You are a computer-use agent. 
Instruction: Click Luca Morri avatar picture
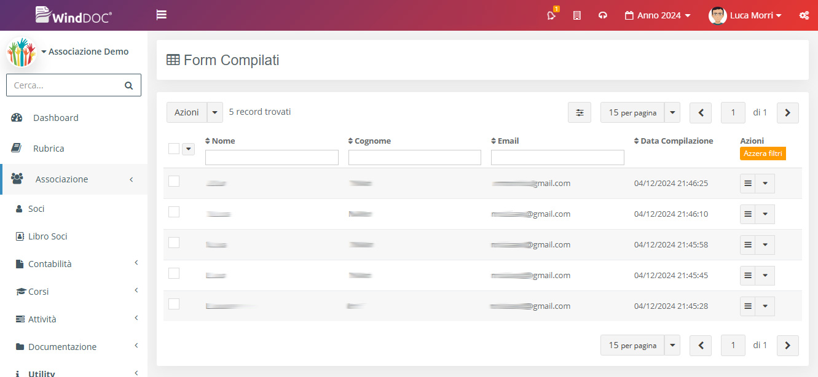717,15
